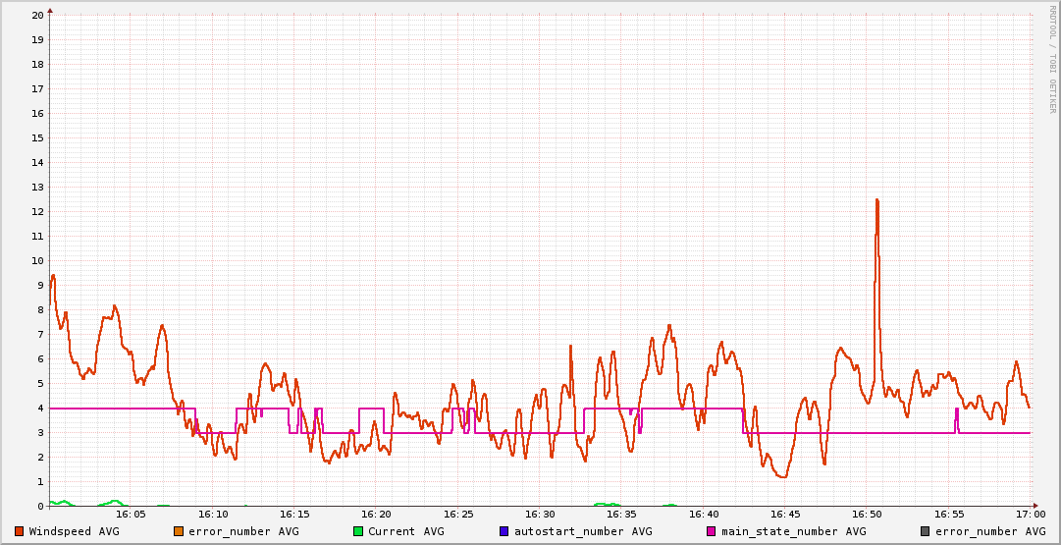
Task: Click the Y-axis value 20 label
Action: 37,16
